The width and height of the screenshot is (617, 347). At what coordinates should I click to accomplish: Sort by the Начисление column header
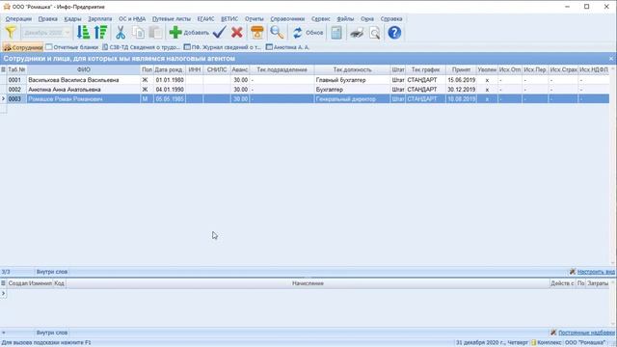pyautogui.click(x=308, y=283)
